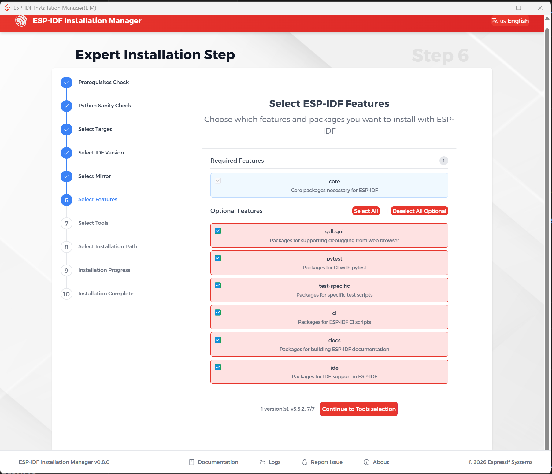Click the step 8 number circle
This screenshot has height=474, width=552.
(x=66, y=247)
